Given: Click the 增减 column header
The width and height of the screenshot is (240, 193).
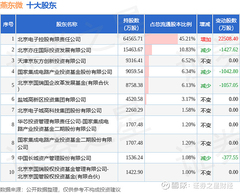Looking at the screenshot, I should pos(205,24).
